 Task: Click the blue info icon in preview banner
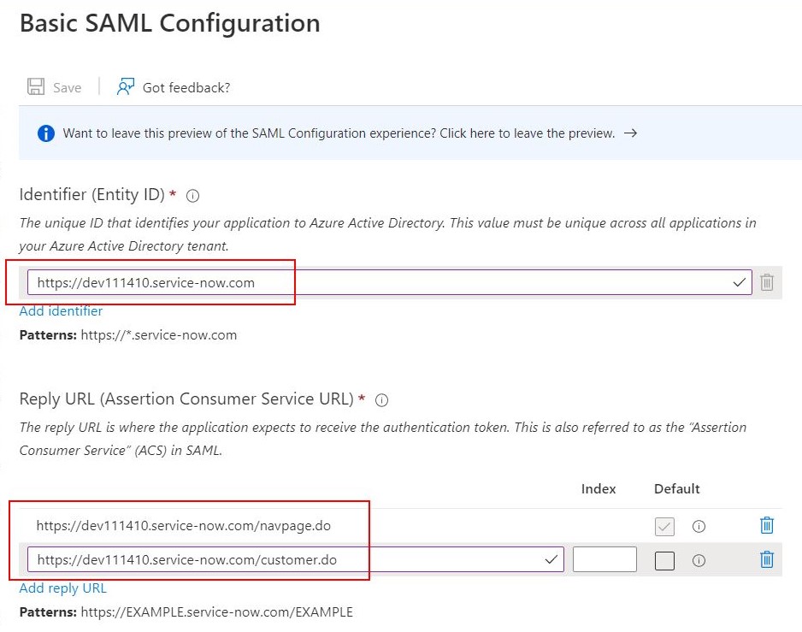click(x=46, y=133)
